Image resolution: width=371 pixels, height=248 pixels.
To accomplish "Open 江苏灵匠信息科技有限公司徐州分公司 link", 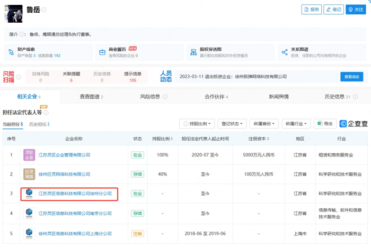I will pos(75,194).
